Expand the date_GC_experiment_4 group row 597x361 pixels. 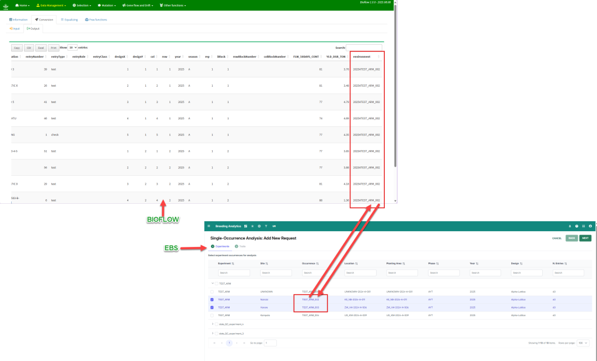pos(212,324)
